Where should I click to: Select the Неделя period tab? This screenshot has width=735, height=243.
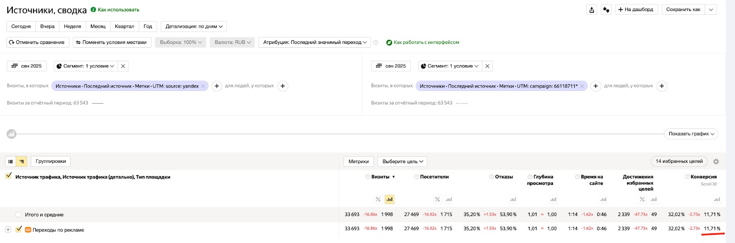[x=72, y=27]
